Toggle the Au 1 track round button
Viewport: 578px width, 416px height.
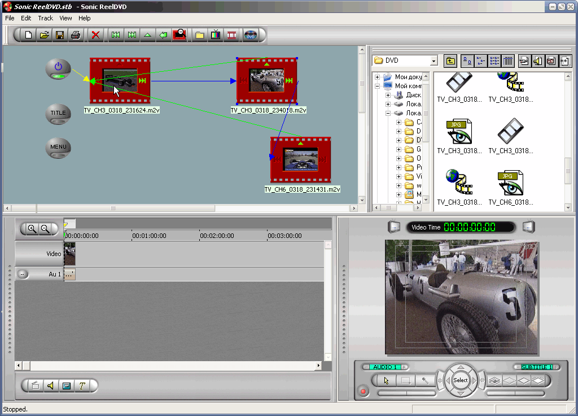pos(23,274)
